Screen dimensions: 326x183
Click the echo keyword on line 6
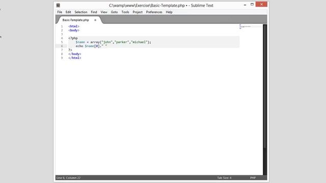79,46
